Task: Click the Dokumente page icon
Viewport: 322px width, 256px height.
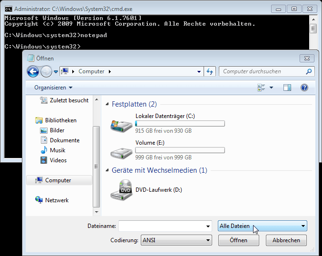Action: tap(44, 140)
